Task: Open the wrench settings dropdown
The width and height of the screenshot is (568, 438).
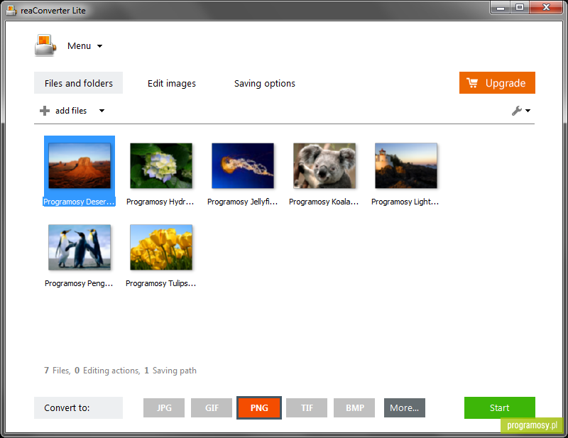Action: (x=521, y=111)
